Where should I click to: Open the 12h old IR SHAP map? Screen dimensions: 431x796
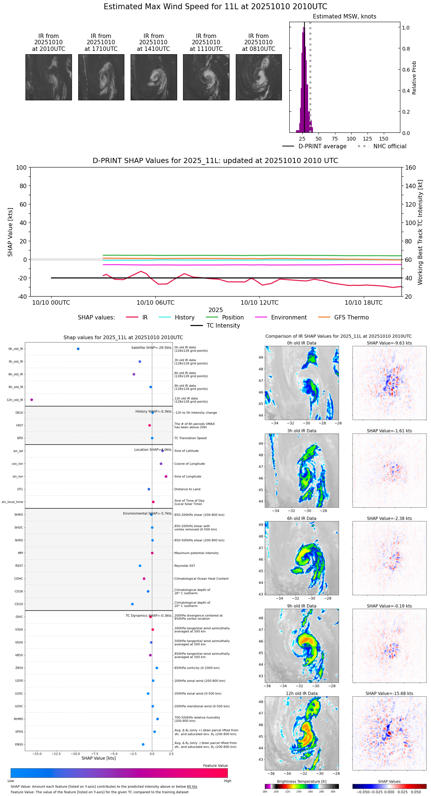(389, 733)
